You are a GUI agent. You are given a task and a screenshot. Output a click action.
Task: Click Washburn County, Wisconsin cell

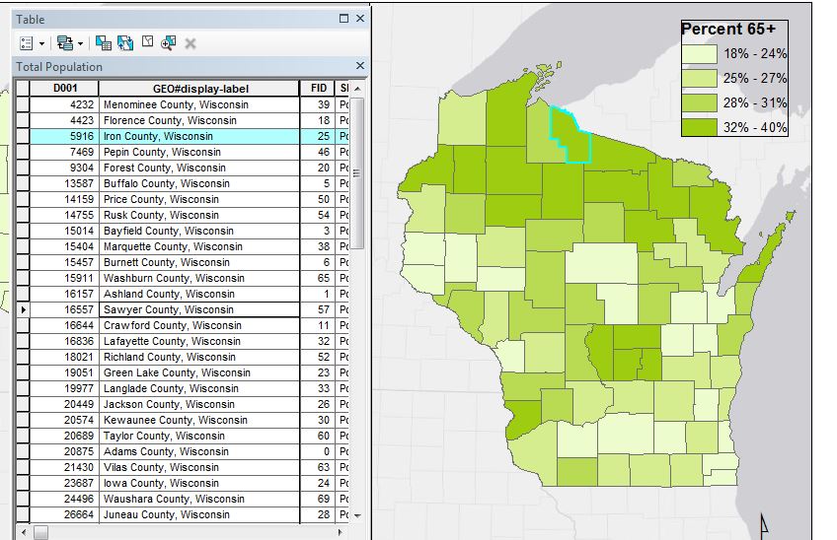199,278
